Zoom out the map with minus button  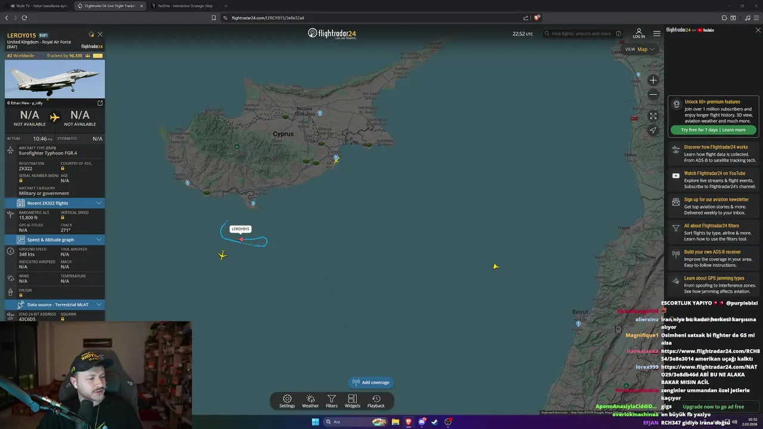click(653, 94)
